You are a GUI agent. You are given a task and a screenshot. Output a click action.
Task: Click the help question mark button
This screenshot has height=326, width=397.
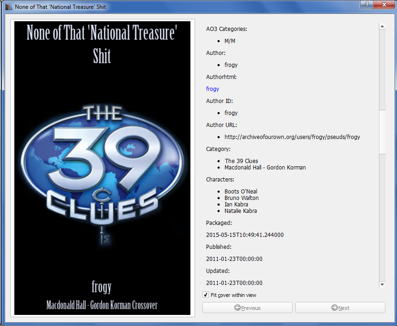coord(366,5)
